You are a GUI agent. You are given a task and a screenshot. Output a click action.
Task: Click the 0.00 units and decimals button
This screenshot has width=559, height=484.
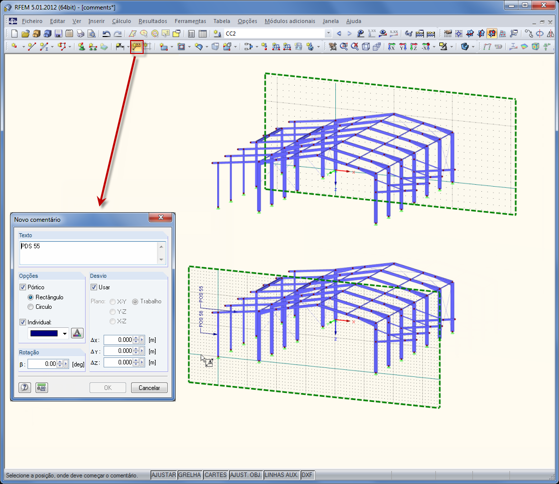click(42, 387)
